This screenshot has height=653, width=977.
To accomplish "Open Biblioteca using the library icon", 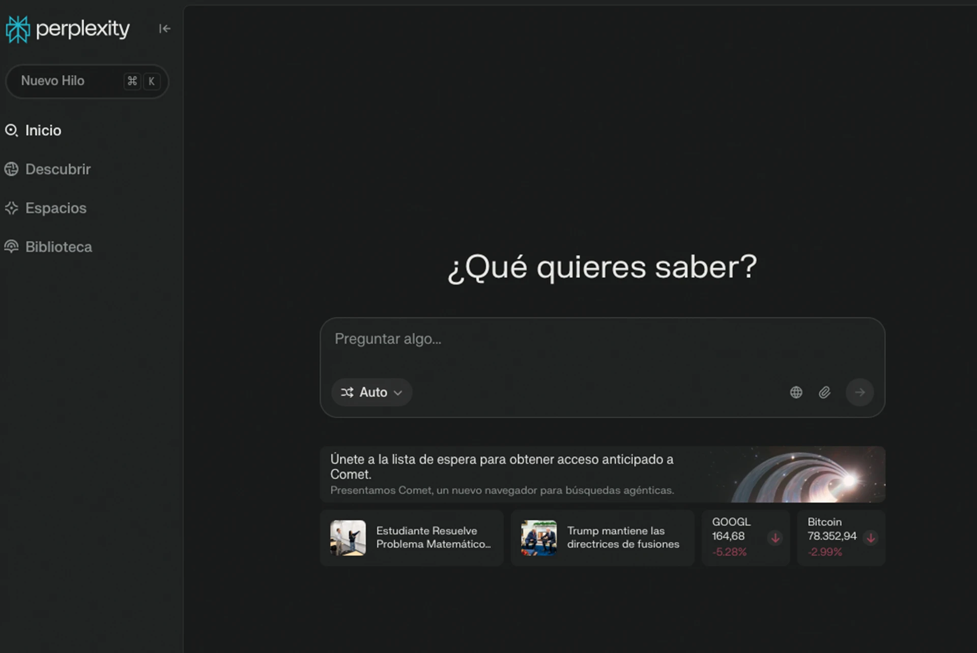I will point(12,246).
